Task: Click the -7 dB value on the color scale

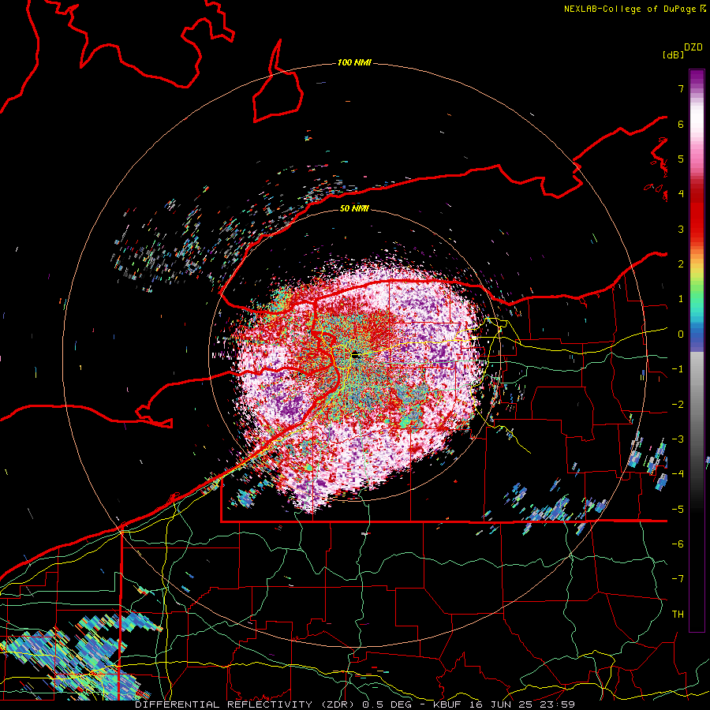Action: pyautogui.click(x=678, y=579)
